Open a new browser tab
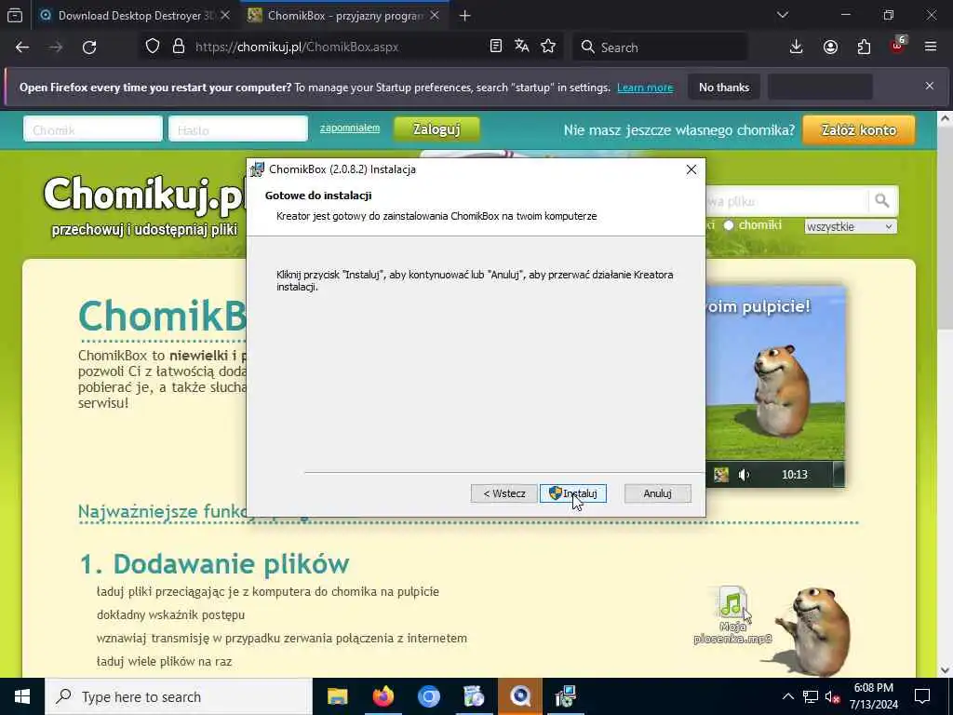 pos(465,16)
